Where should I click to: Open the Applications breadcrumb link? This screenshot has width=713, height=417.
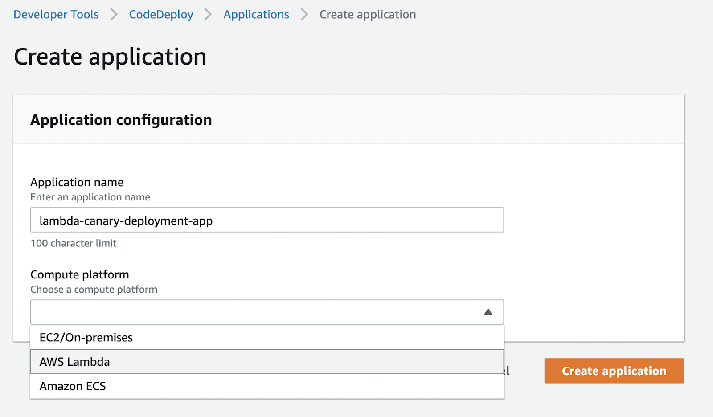coord(256,15)
